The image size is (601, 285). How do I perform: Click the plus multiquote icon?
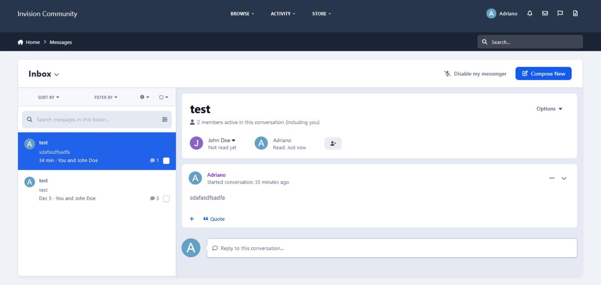pyautogui.click(x=192, y=219)
